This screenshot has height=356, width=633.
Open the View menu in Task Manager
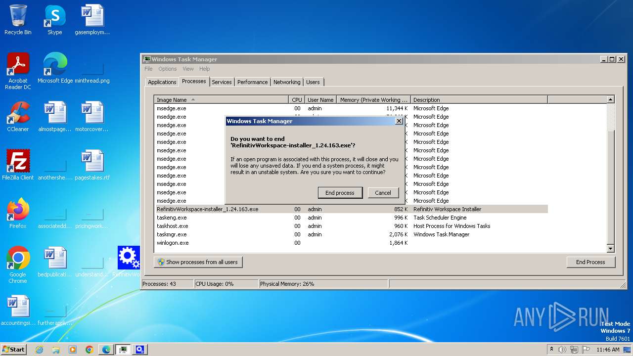point(188,69)
